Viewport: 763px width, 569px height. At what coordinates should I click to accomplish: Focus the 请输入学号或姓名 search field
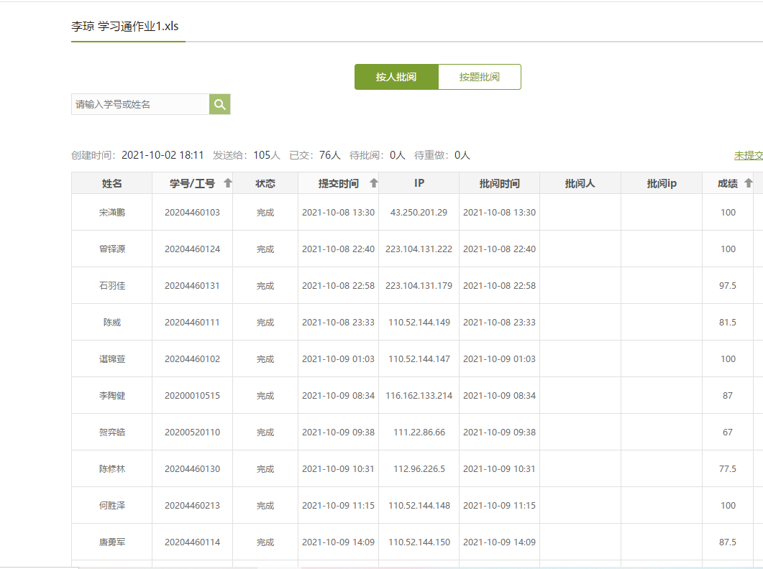click(x=140, y=104)
